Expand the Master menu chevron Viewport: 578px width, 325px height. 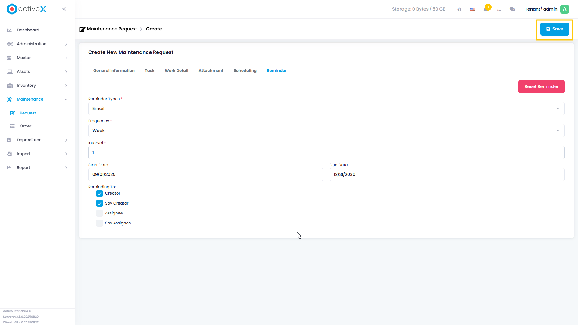tap(66, 58)
